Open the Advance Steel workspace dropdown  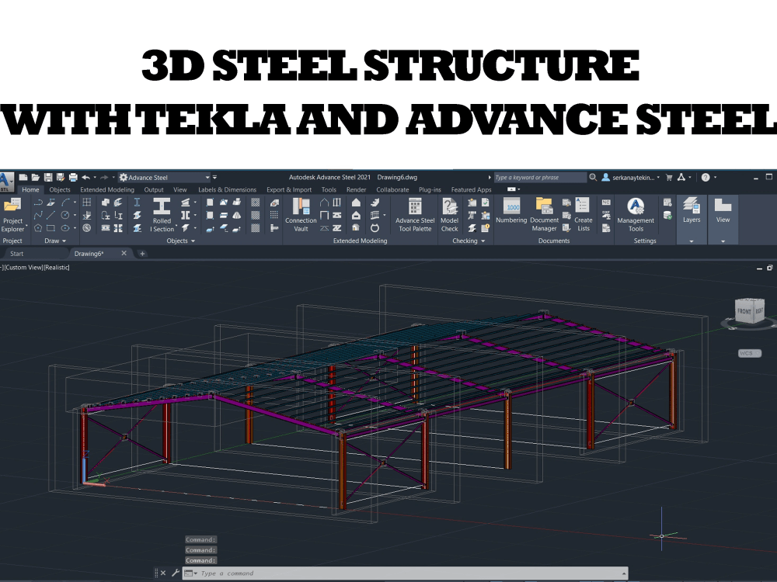point(206,177)
